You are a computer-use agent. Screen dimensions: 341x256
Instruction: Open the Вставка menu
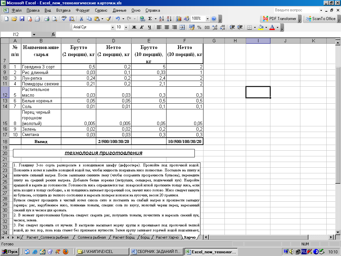pyautogui.click(x=63, y=10)
